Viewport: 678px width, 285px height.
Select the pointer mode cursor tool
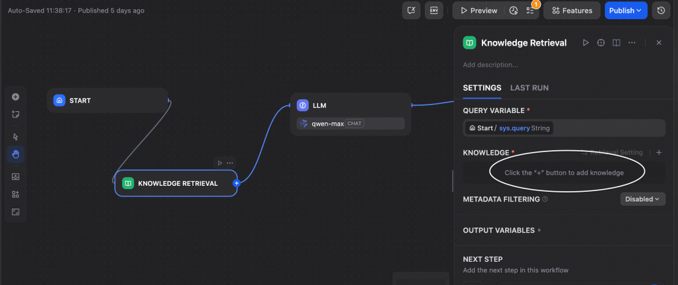[x=16, y=136]
